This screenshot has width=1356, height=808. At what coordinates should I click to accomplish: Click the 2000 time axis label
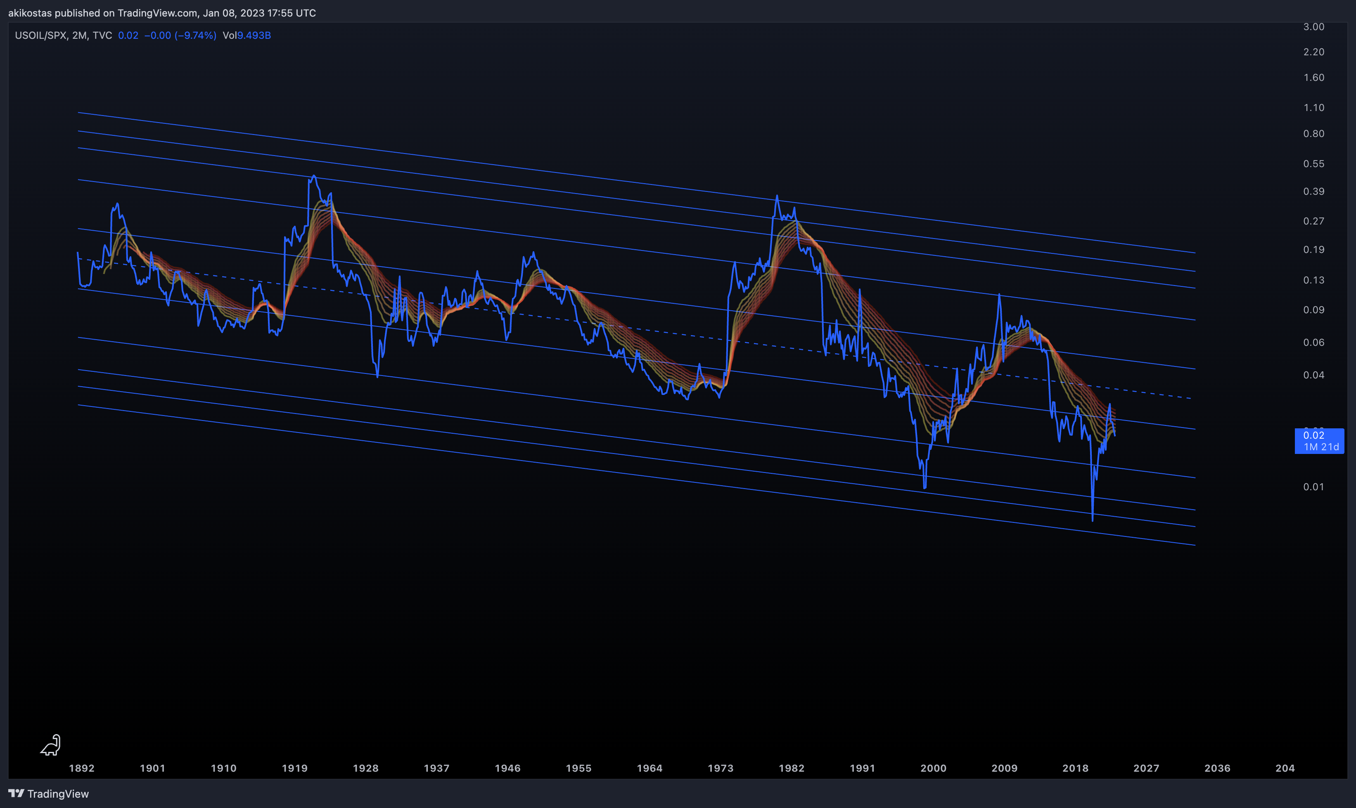934,768
